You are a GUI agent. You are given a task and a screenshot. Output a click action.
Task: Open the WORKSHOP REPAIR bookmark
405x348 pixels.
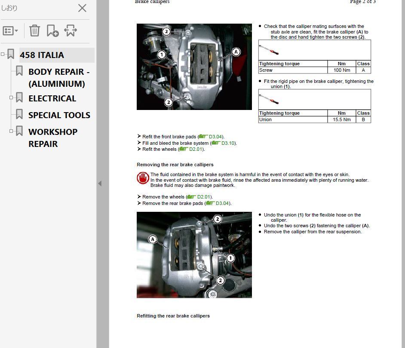tap(53, 138)
